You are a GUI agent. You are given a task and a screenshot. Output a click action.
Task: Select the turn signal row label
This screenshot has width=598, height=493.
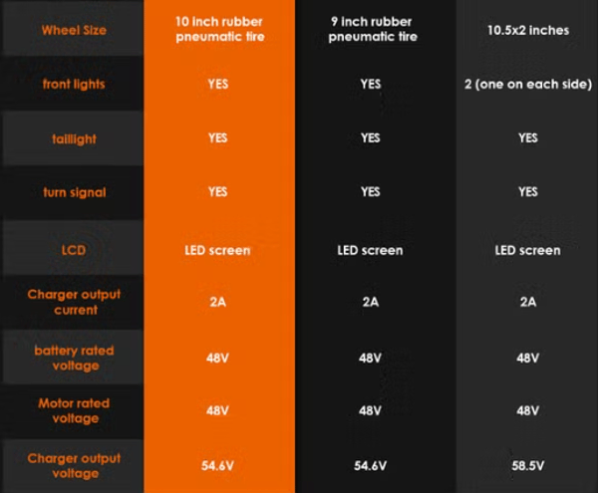[74, 192]
